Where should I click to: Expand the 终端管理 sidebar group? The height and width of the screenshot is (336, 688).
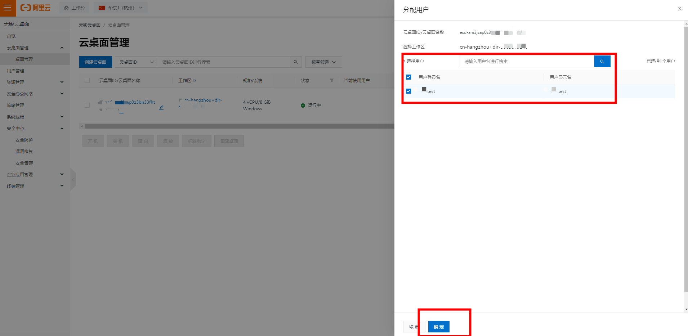(x=35, y=186)
